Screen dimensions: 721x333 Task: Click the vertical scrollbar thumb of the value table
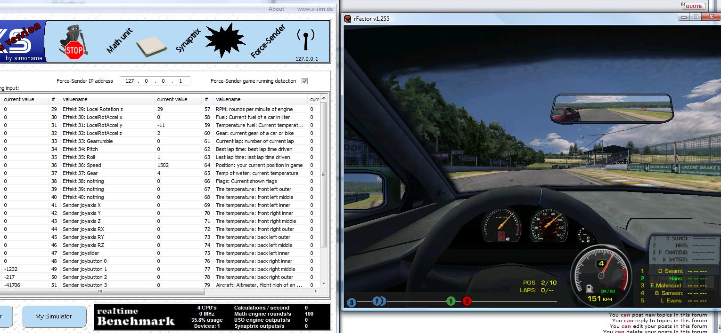323,175
